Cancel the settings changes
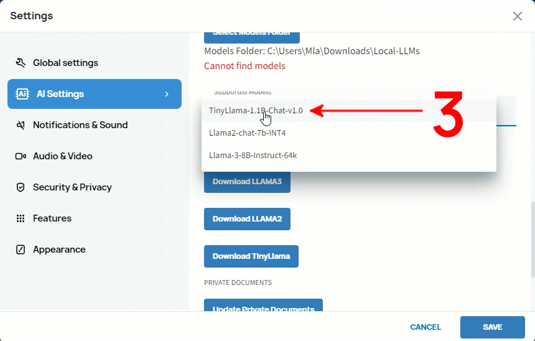This screenshot has height=341, width=535. (426, 327)
